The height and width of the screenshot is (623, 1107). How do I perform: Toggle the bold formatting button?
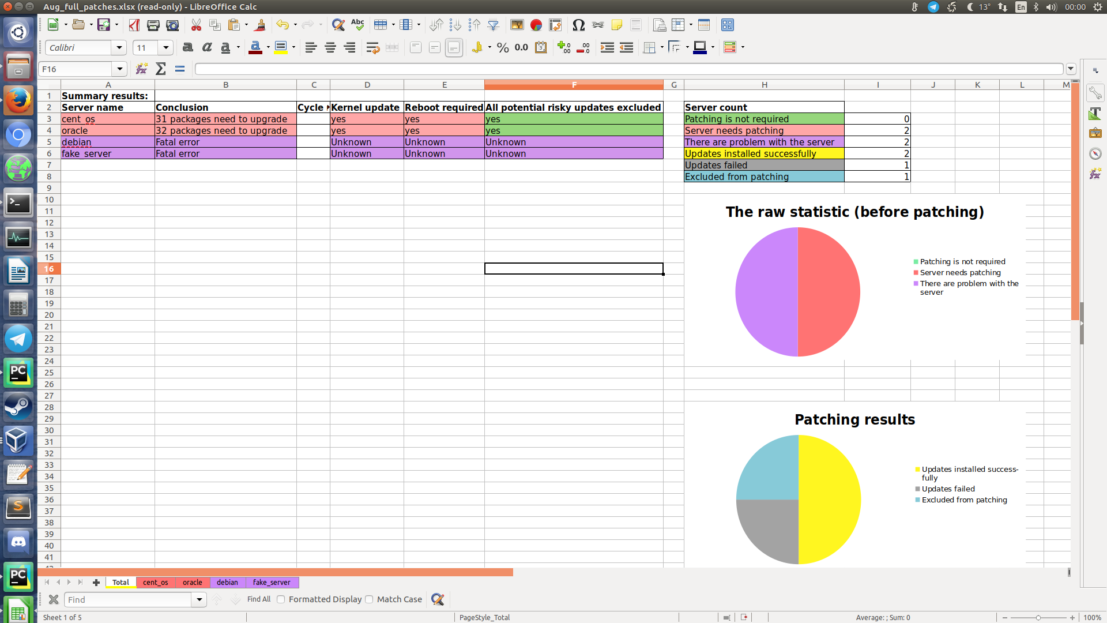[187, 48]
